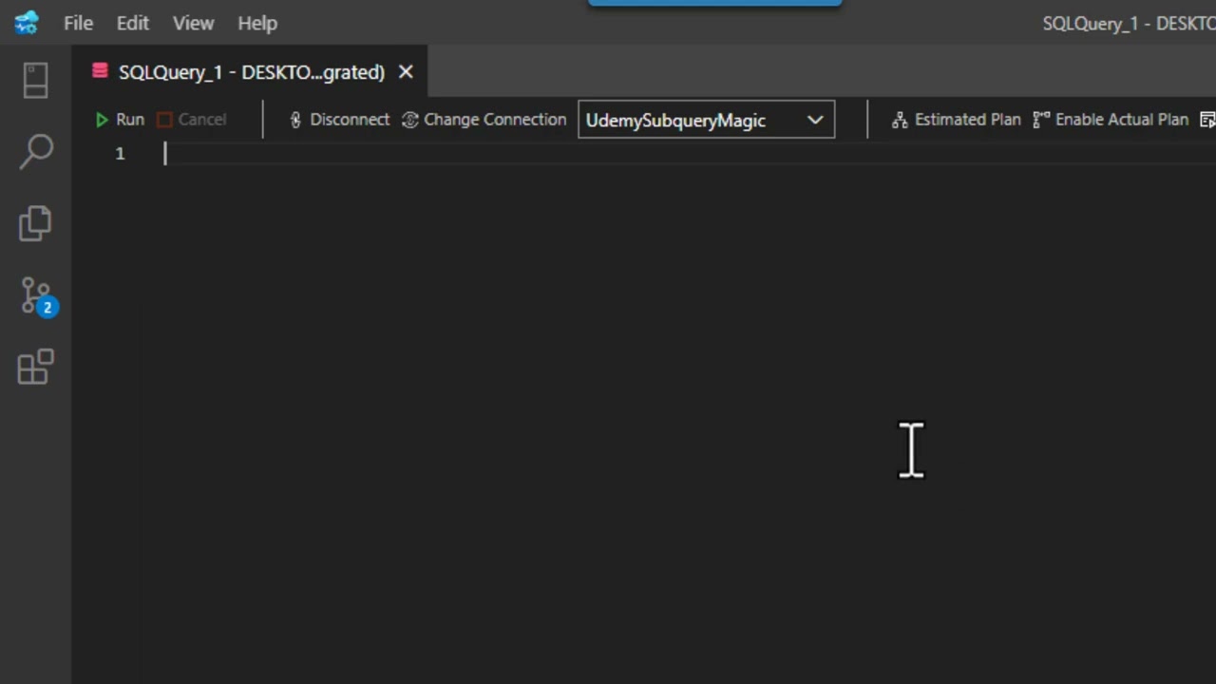Image resolution: width=1216 pixels, height=684 pixels.
Task: Toggle Enable Actual Plan
Action: pyautogui.click(x=1111, y=120)
